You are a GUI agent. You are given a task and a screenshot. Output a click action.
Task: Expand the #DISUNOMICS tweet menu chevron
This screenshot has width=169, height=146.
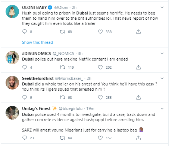tap(162, 53)
